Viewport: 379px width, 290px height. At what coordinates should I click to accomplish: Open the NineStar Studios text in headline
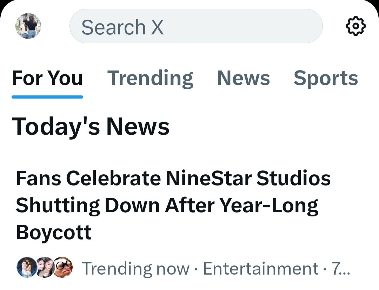pos(248,178)
